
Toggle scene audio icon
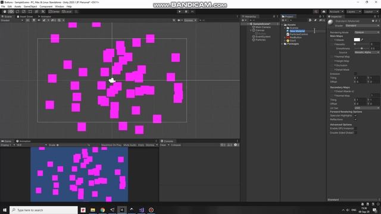click(39, 20)
